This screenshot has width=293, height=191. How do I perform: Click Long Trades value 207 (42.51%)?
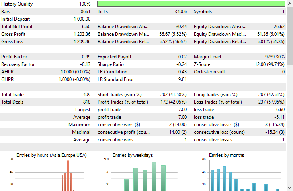pyautogui.click(x=272, y=95)
